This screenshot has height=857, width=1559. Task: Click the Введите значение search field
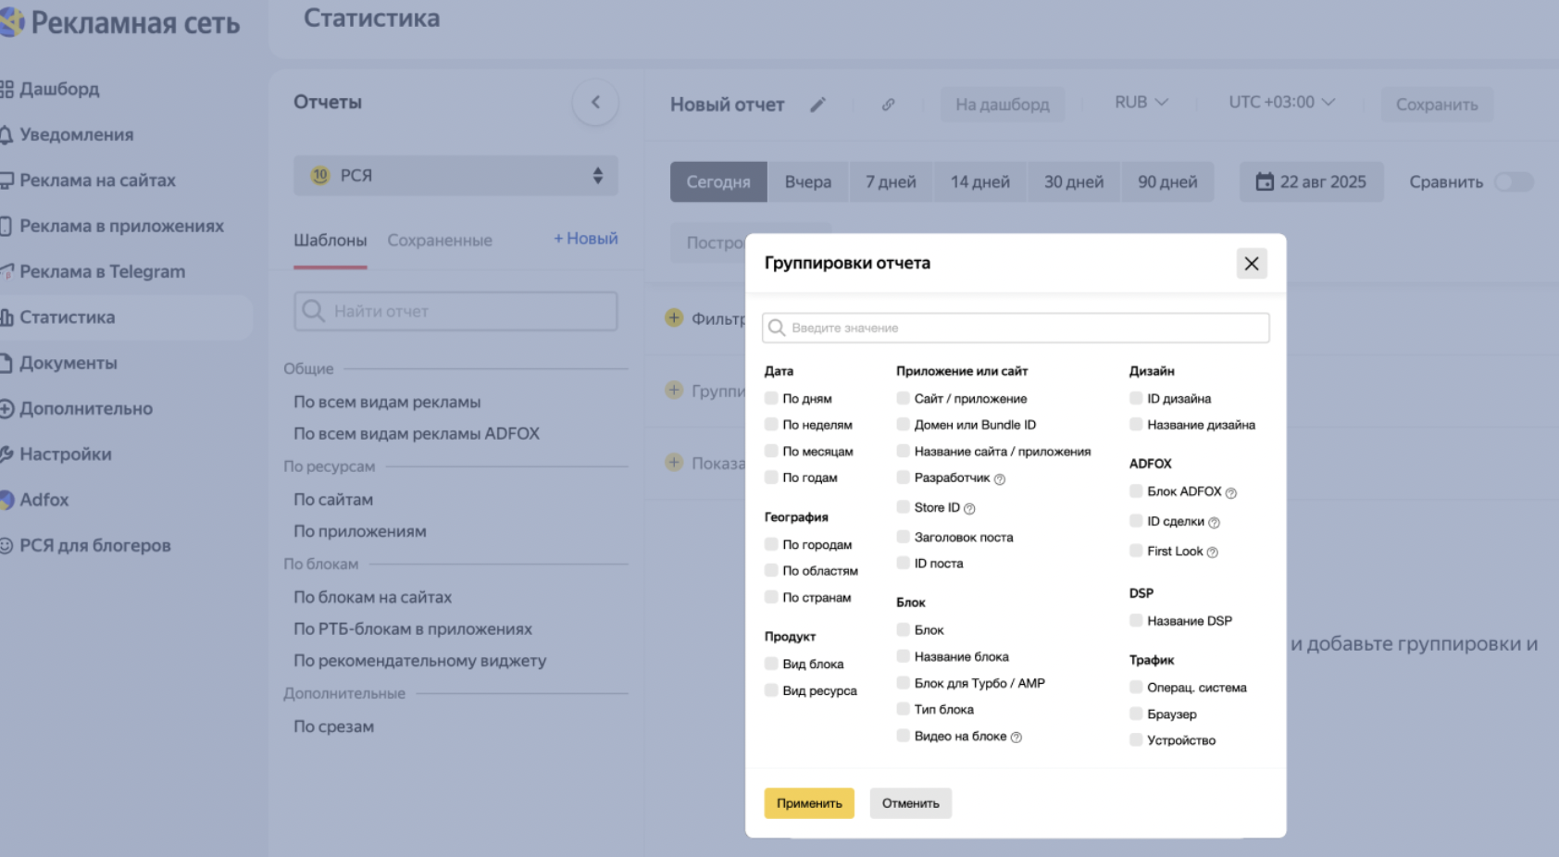(x=1016, y=328)
